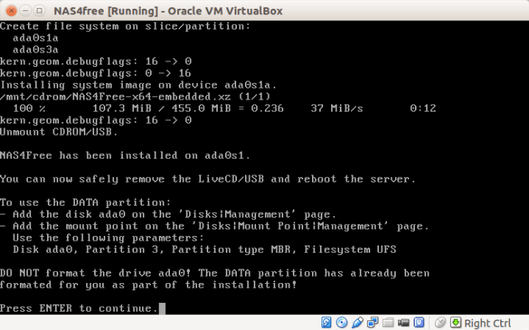
Task: Click the 'Unmount CDROM/USB.' line
Action: click(x=59, y=132)
